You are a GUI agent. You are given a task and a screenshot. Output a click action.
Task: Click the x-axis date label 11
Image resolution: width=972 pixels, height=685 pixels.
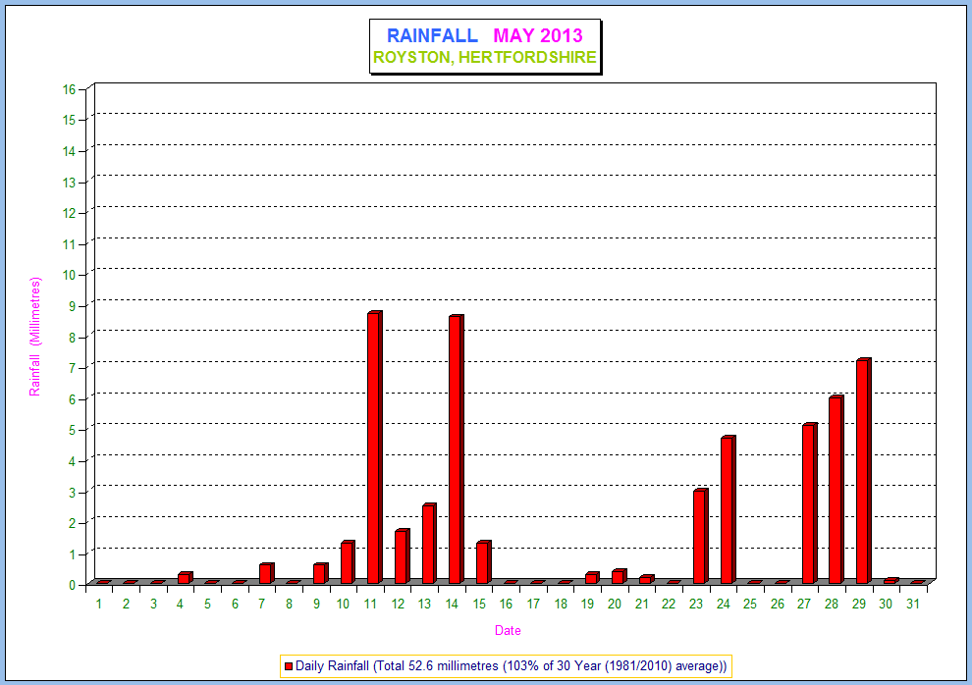tap(370, 604)
